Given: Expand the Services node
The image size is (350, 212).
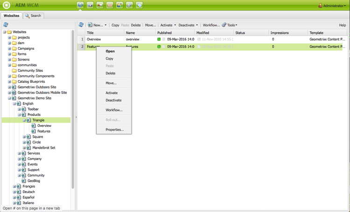Looking at the screenshot, I should pos(19,153).
